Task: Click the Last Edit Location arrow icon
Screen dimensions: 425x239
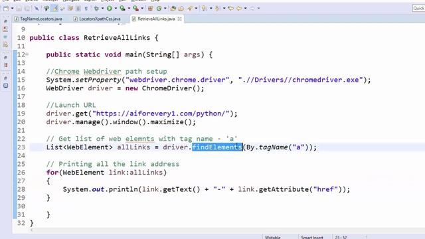Action: [230, 9]
